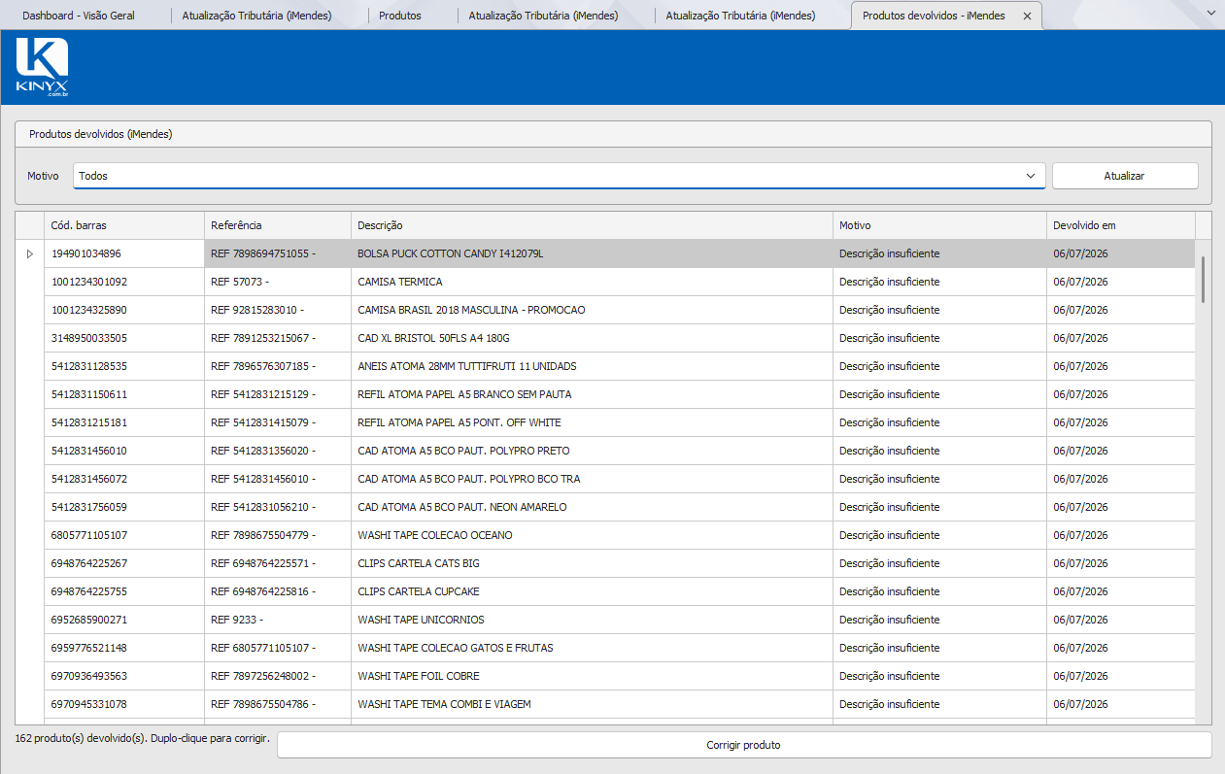Sort by Referência column header

coord(278,225)
